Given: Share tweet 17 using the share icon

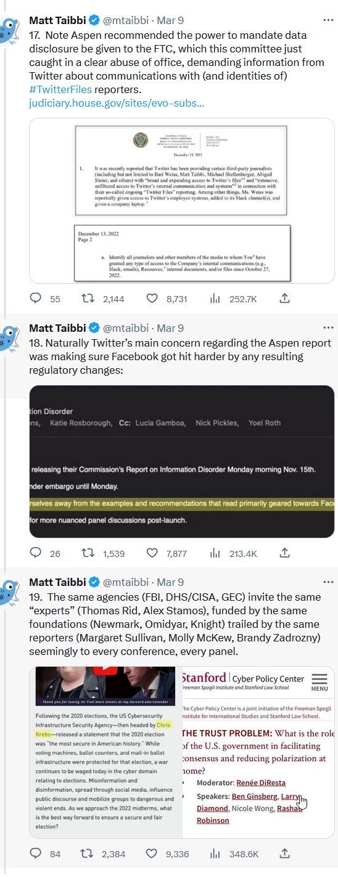Looking at the screenshot, I should tap(285, 299).
